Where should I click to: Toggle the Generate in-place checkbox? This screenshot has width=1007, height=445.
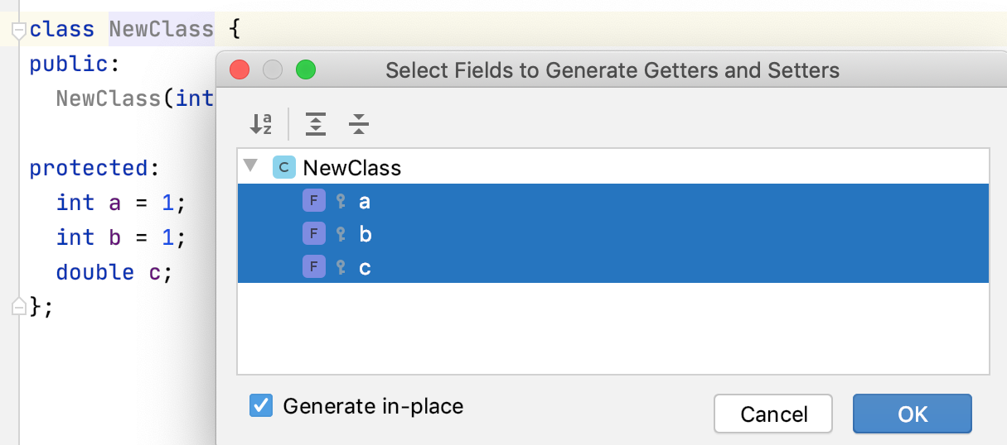coord(261,406)
